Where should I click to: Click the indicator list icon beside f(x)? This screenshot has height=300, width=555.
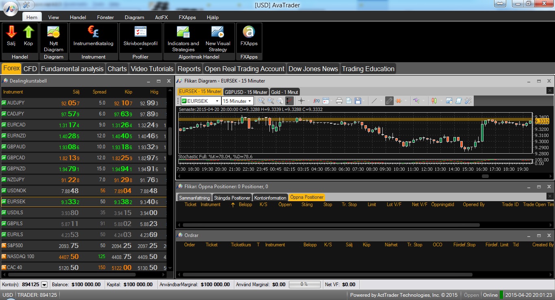pyautogui.click(x=325, y=101)
